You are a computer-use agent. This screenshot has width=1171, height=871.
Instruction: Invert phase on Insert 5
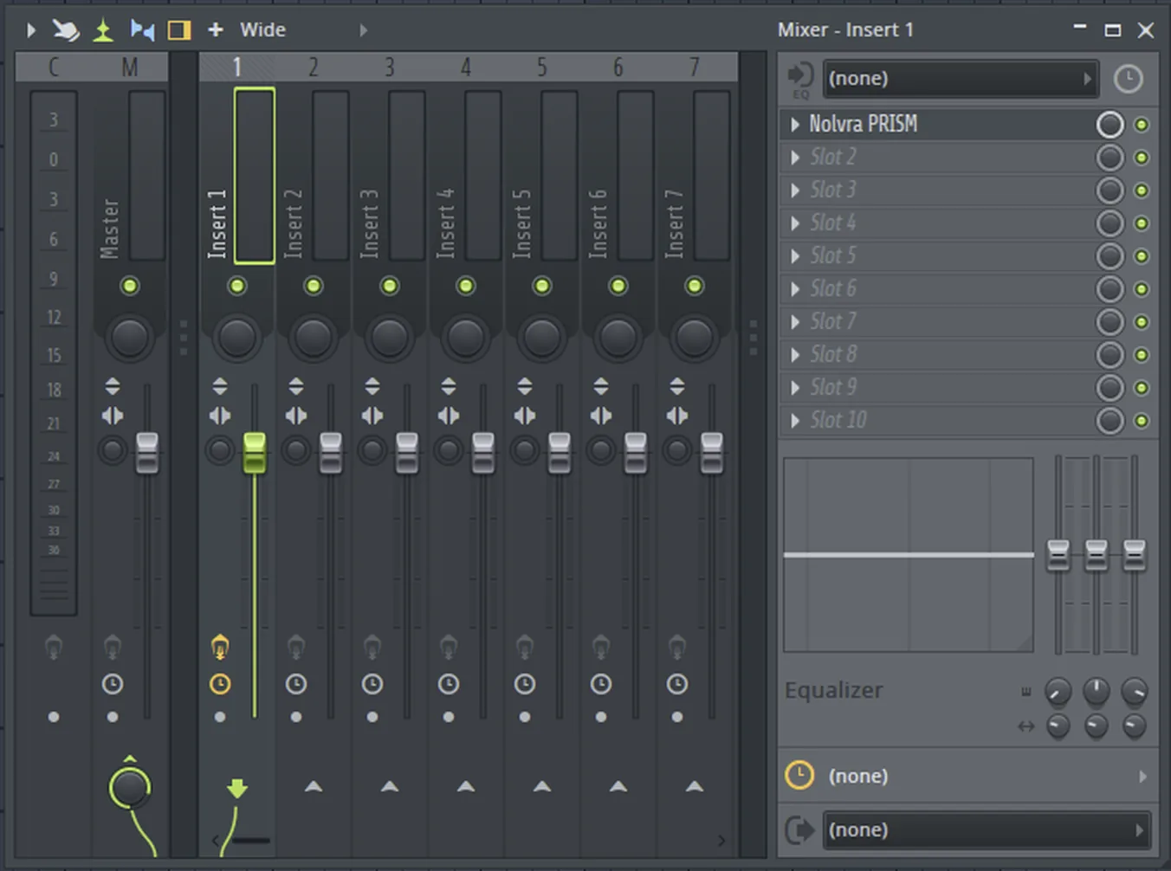coord(525,385)
